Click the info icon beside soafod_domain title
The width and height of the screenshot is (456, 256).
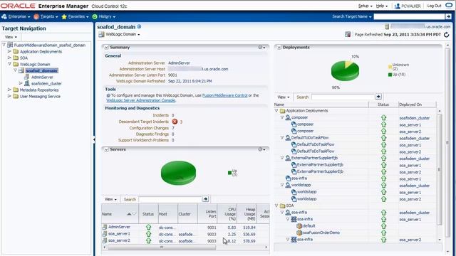(139, 26)
